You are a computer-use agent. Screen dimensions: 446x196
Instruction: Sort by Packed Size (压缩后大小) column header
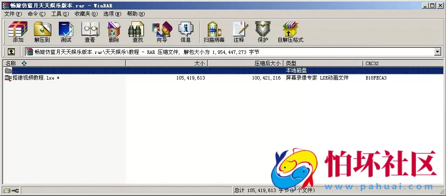[246, 63]
